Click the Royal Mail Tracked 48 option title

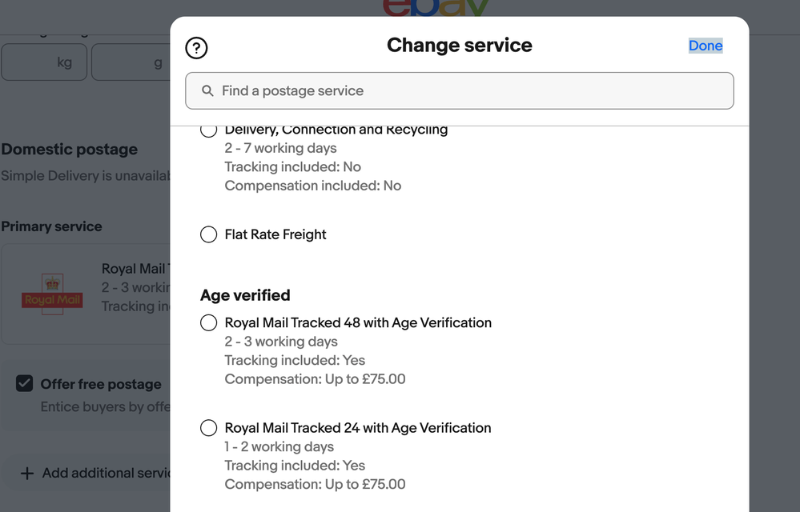(358, 322)
